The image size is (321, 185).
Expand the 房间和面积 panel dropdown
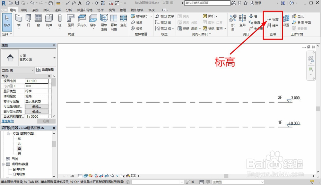(x=202, y=34)
